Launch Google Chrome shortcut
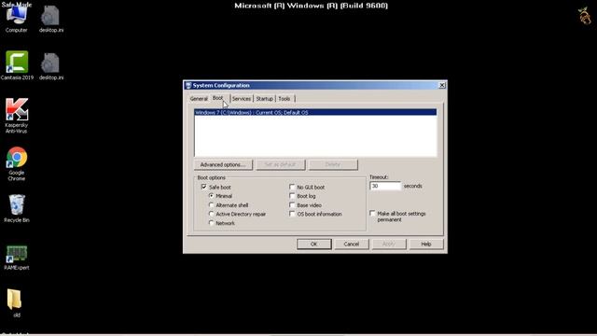 (17, 164)
